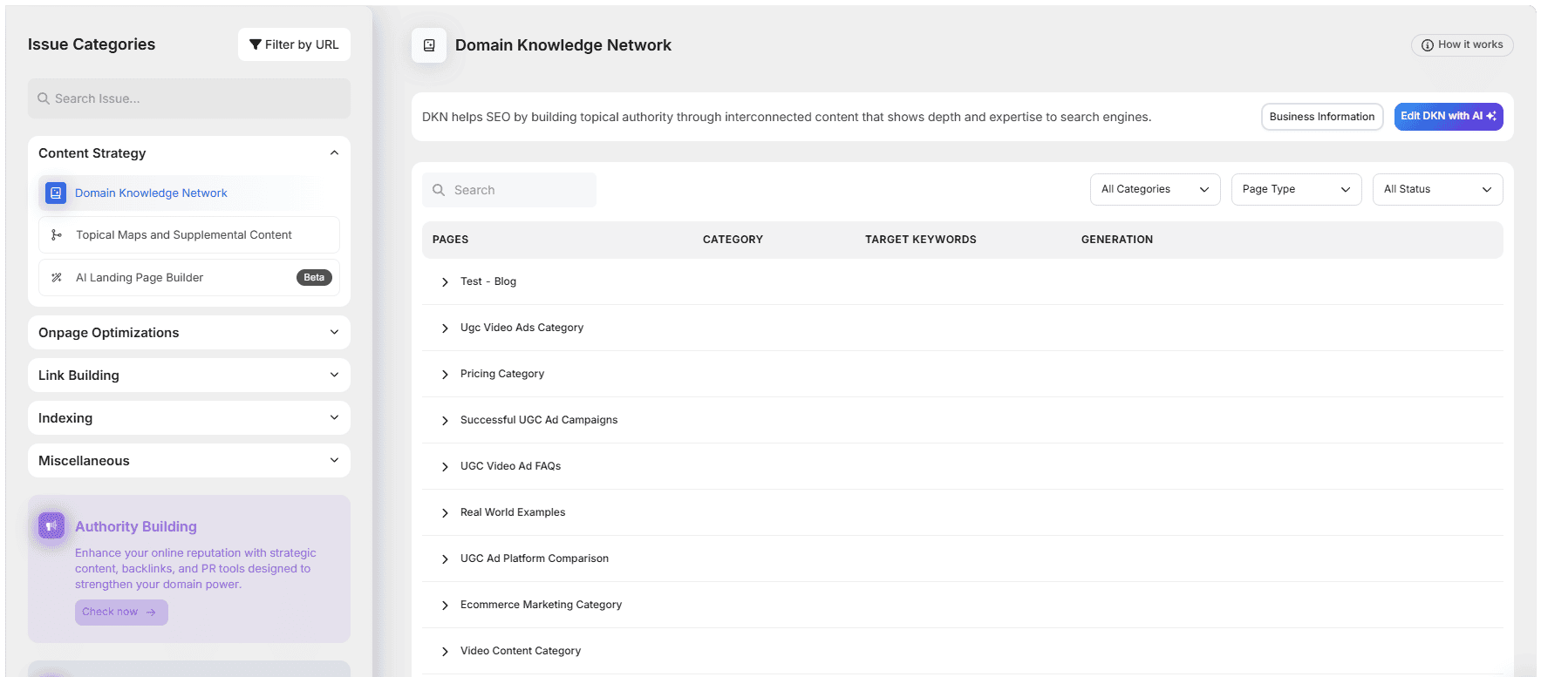Click the Topical Maps branch icon
The height and width of the screenshot is (677, 1541).
(57, 235)
